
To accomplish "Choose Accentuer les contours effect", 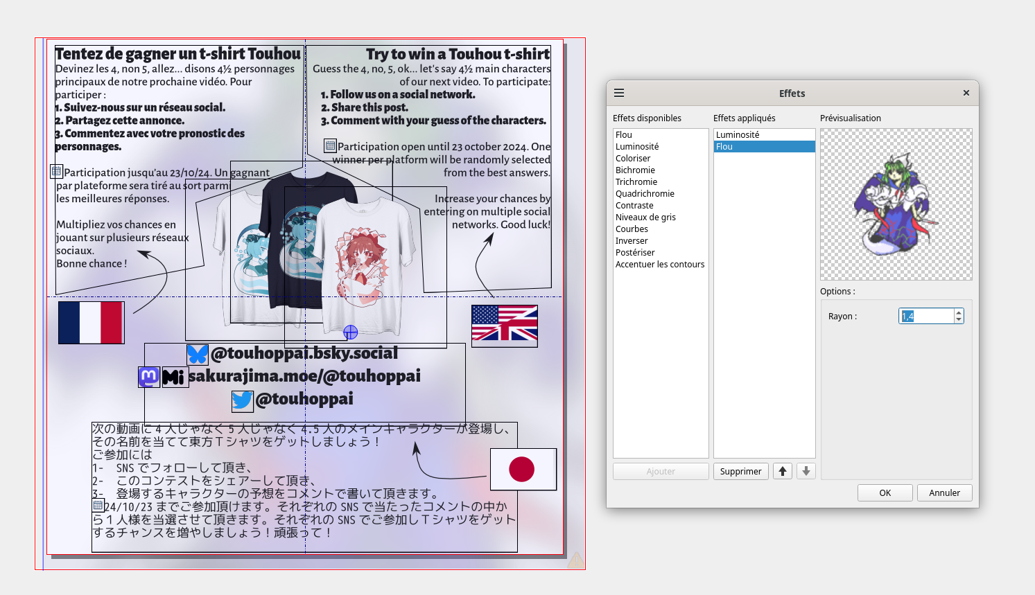I will tap(659, 264).
